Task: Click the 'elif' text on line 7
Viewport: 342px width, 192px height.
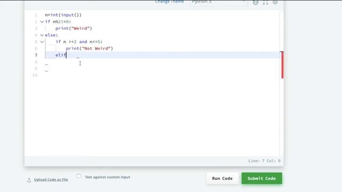Action: (60, 55)
